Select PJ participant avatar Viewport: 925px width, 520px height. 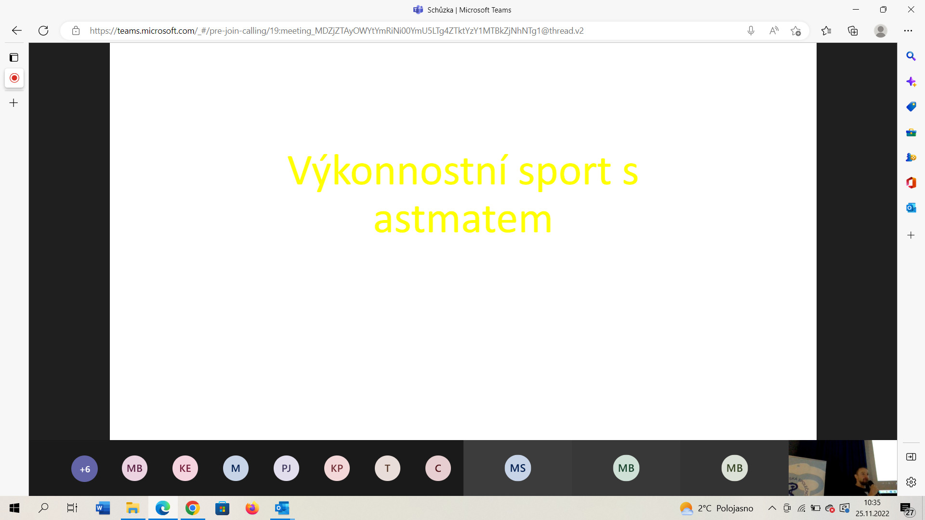(x=287, y=468)
